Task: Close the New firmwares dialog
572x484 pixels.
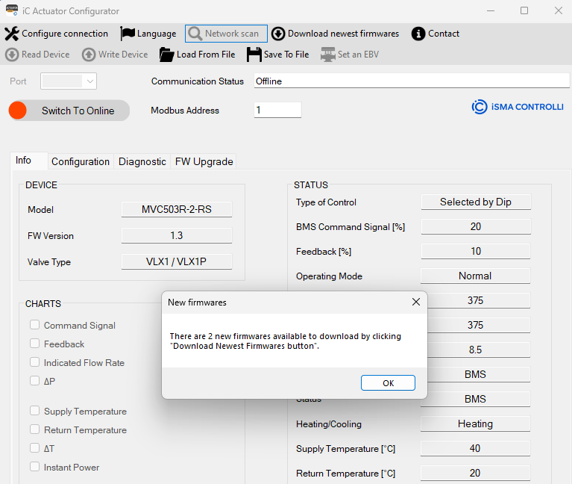Action: pos(415,302)
